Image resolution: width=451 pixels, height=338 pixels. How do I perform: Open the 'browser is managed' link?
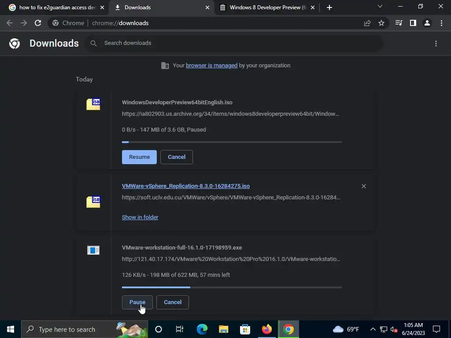coord(212,66)
